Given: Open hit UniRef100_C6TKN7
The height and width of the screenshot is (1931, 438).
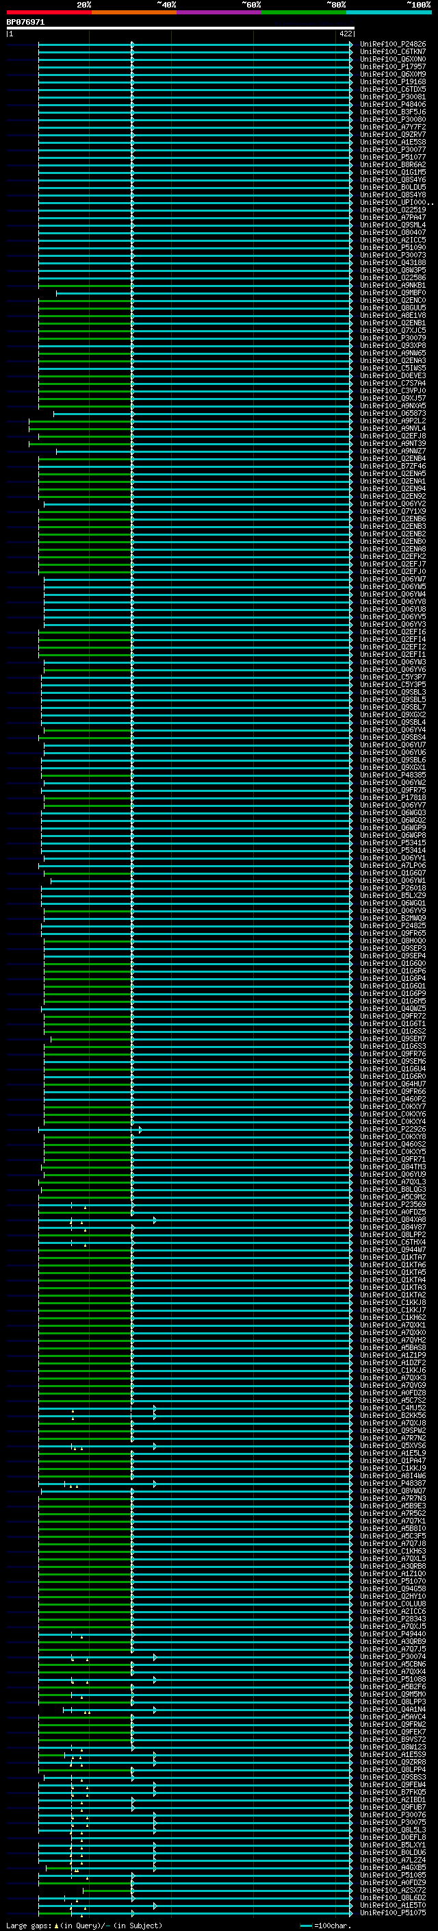Looking at the screenshot, I should coord(392,52).
